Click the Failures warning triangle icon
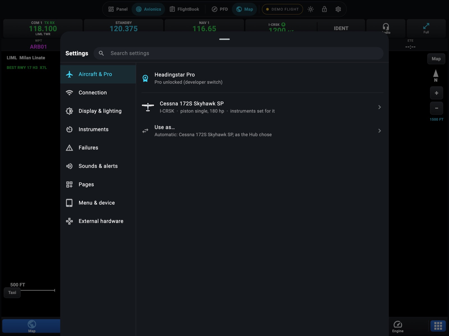Viewport: 449px width, 336px height. click(69, 148)
